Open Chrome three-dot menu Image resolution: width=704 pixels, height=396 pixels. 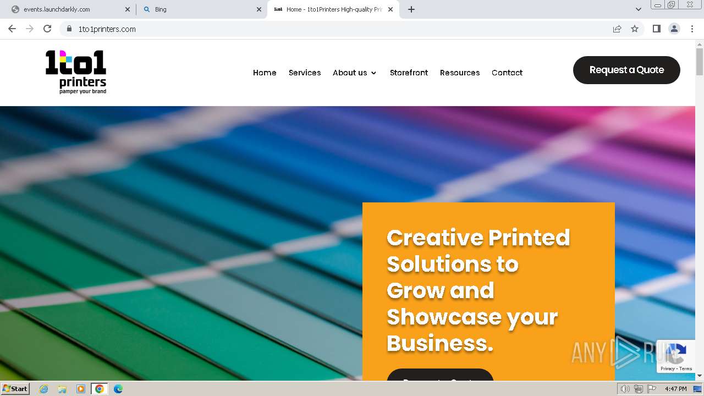coord(692,29)
